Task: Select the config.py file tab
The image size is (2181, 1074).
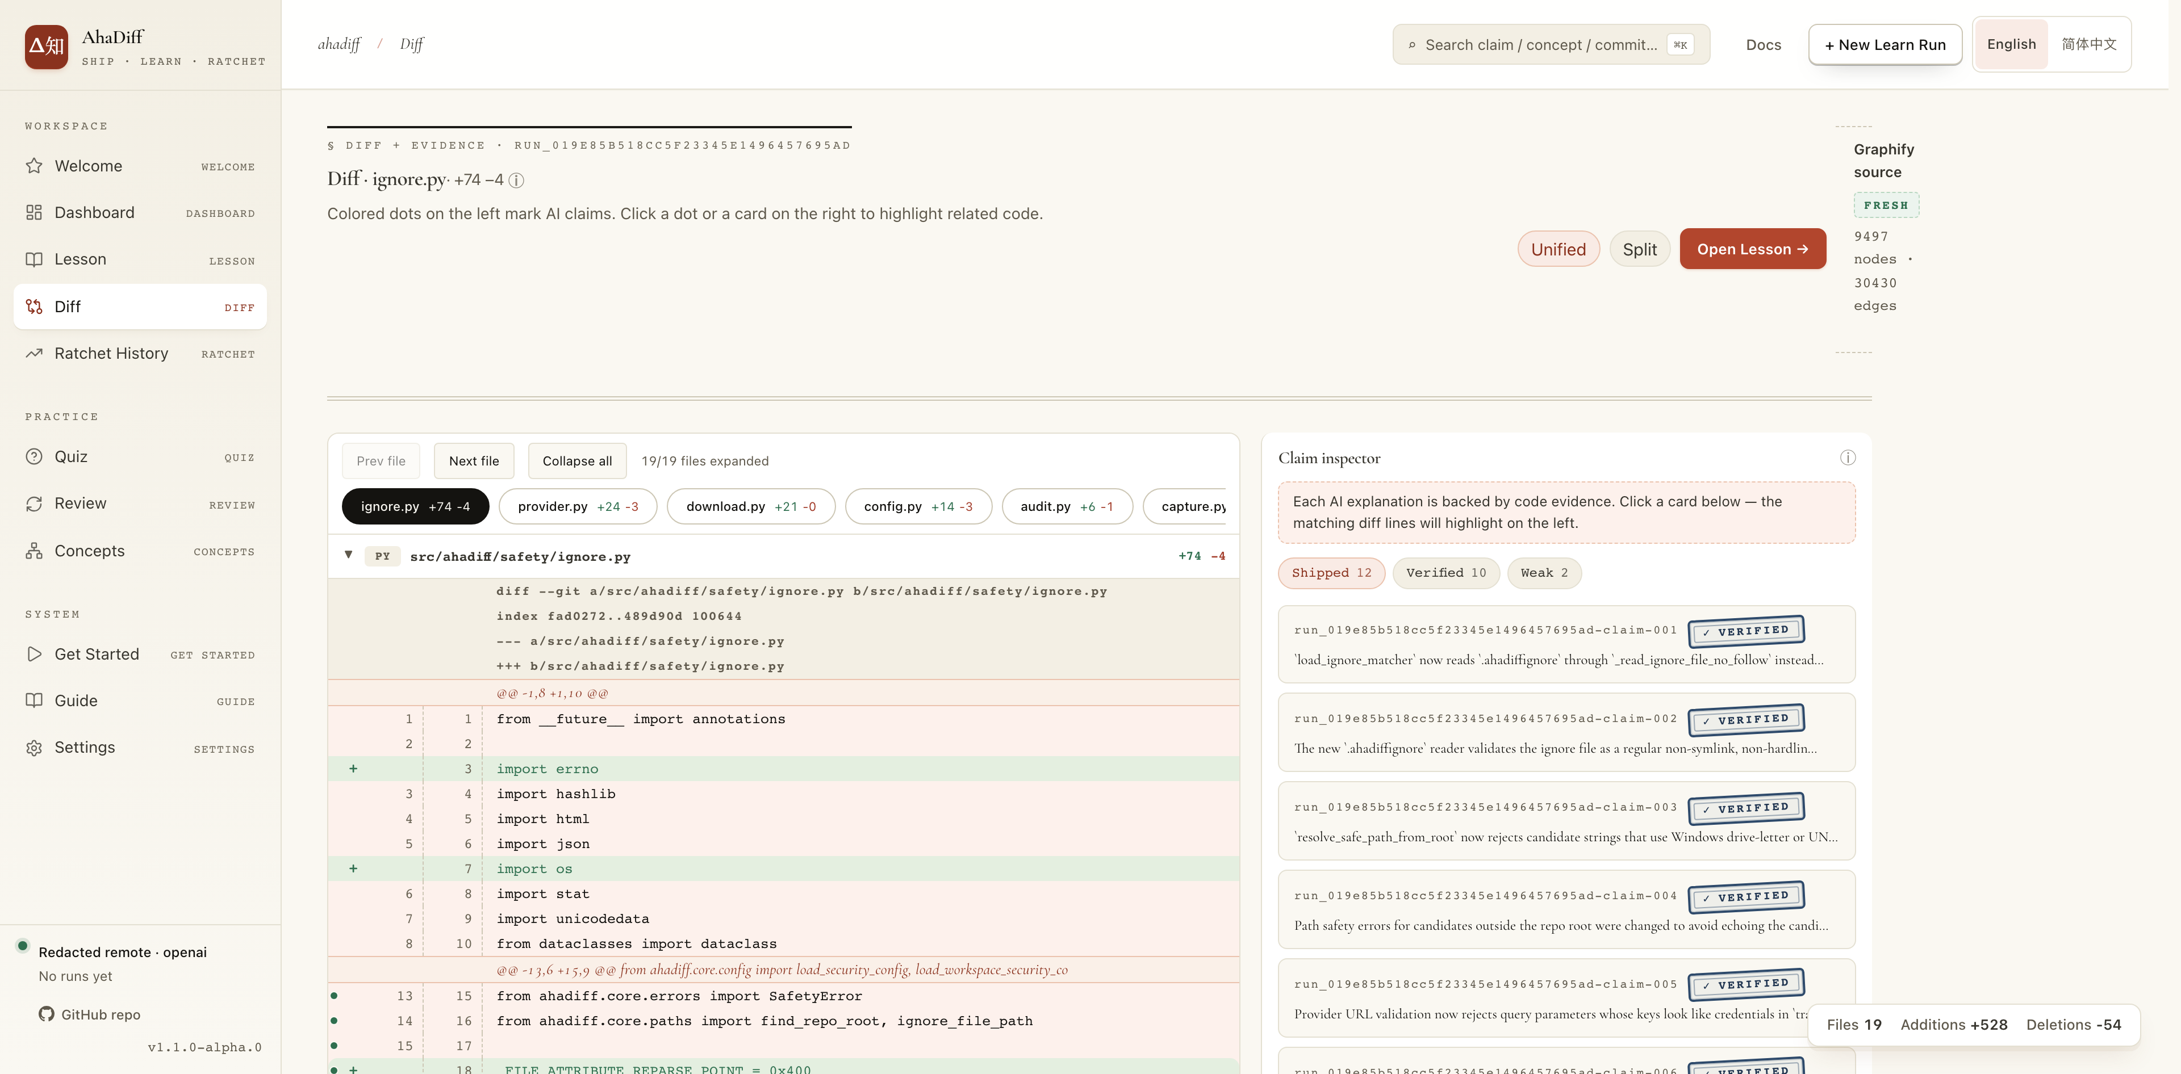Action: pyautogui.click(x=918, y=506)
